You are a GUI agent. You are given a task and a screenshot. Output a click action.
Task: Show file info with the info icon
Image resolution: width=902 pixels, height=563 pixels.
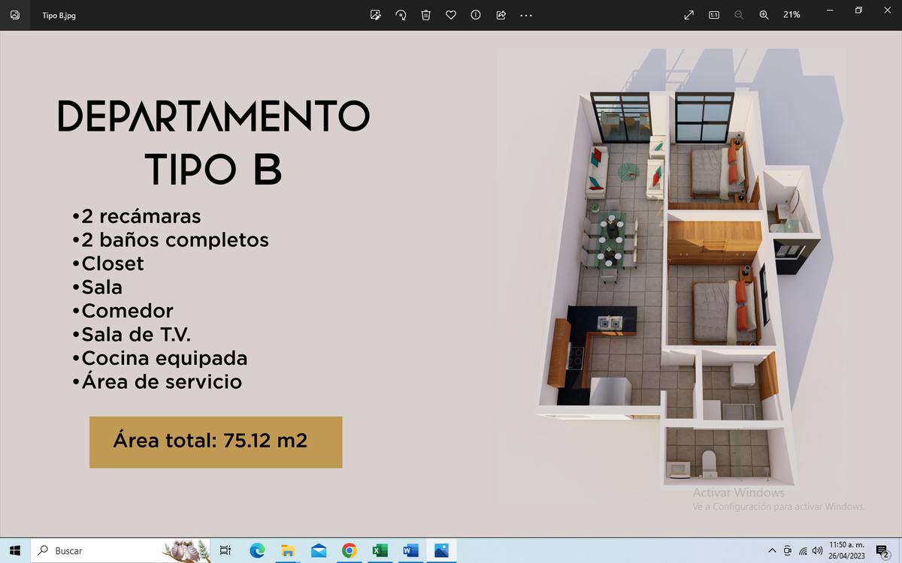476,15
